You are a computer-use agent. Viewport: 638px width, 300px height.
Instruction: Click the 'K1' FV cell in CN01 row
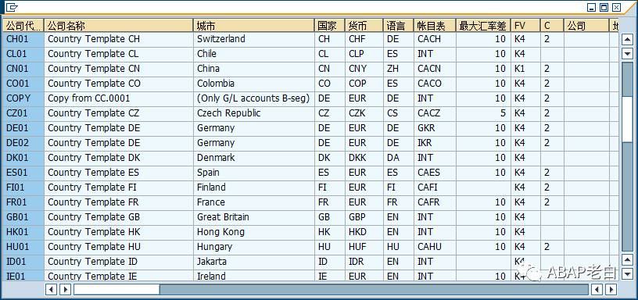click(525, 69)
